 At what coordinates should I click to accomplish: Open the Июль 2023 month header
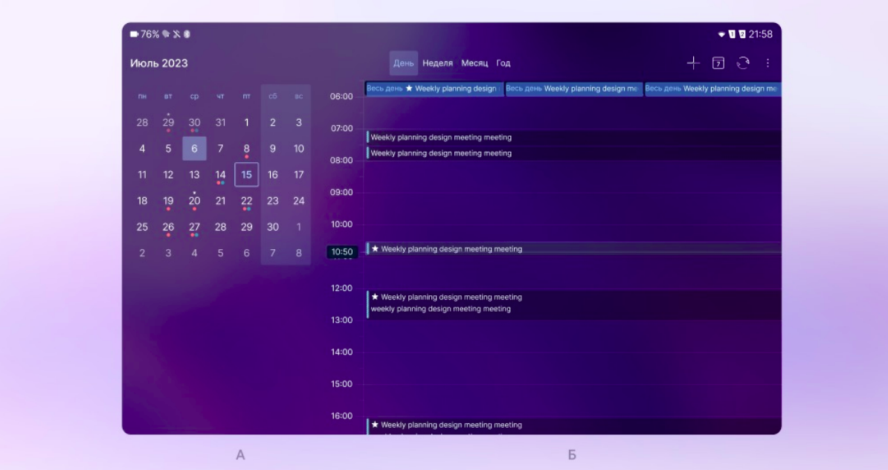click(x=158, y=63)
